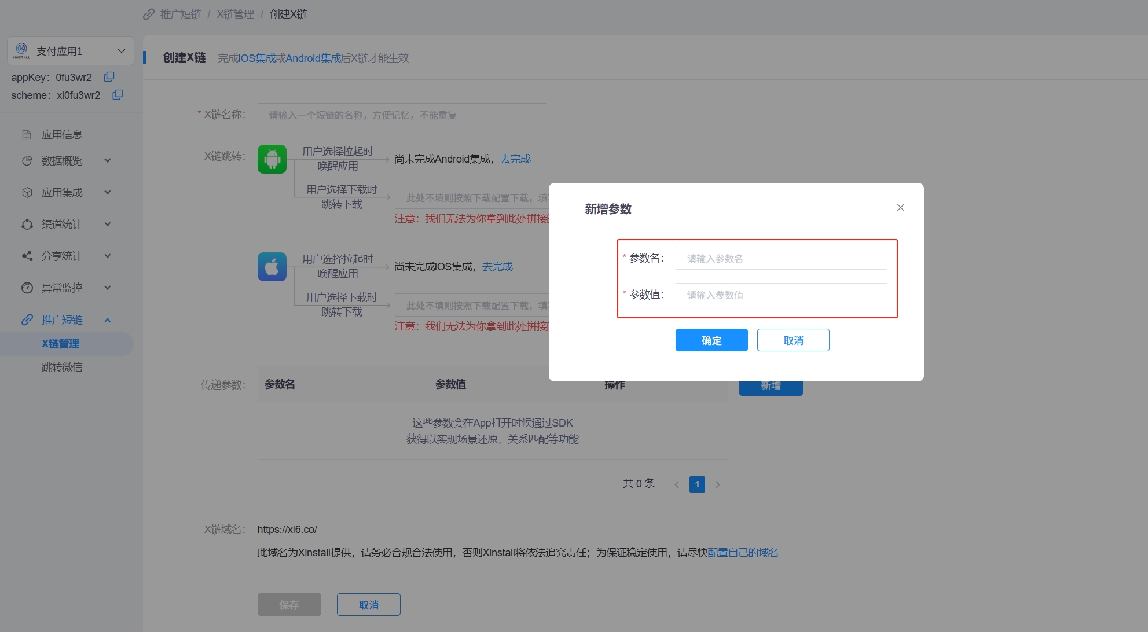The height and width of the screenshot is (632, 1148).
Task: Focus the Android download URL field
Action: pos(472,197)
